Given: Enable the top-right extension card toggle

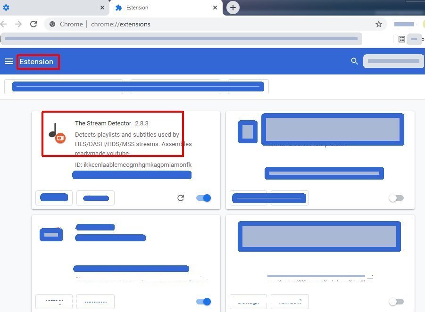Looking at the screenshot, I should tap(396, 198).
